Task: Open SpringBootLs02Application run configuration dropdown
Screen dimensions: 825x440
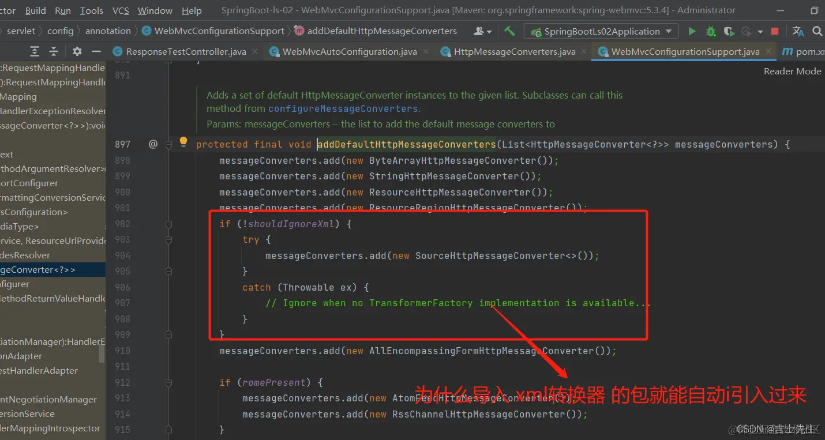Action: click(601, 31)
